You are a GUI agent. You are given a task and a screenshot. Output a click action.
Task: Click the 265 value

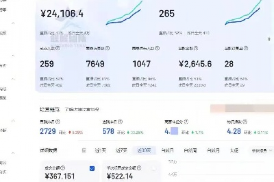coord(167,14)
